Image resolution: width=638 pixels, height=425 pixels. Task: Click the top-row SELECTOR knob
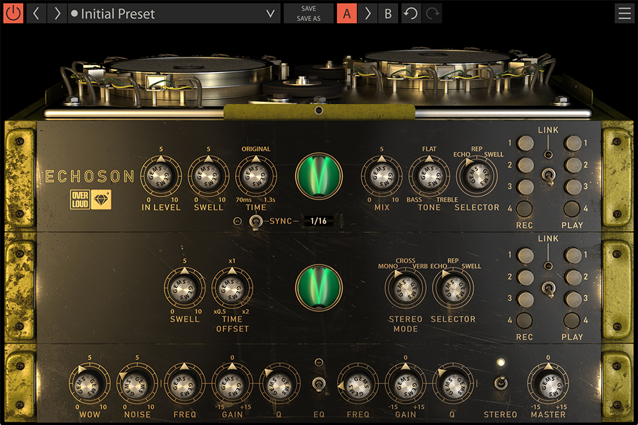pyautogui.click(x=477, y=177)
